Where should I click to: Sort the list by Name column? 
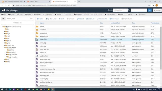pos(42,23)
